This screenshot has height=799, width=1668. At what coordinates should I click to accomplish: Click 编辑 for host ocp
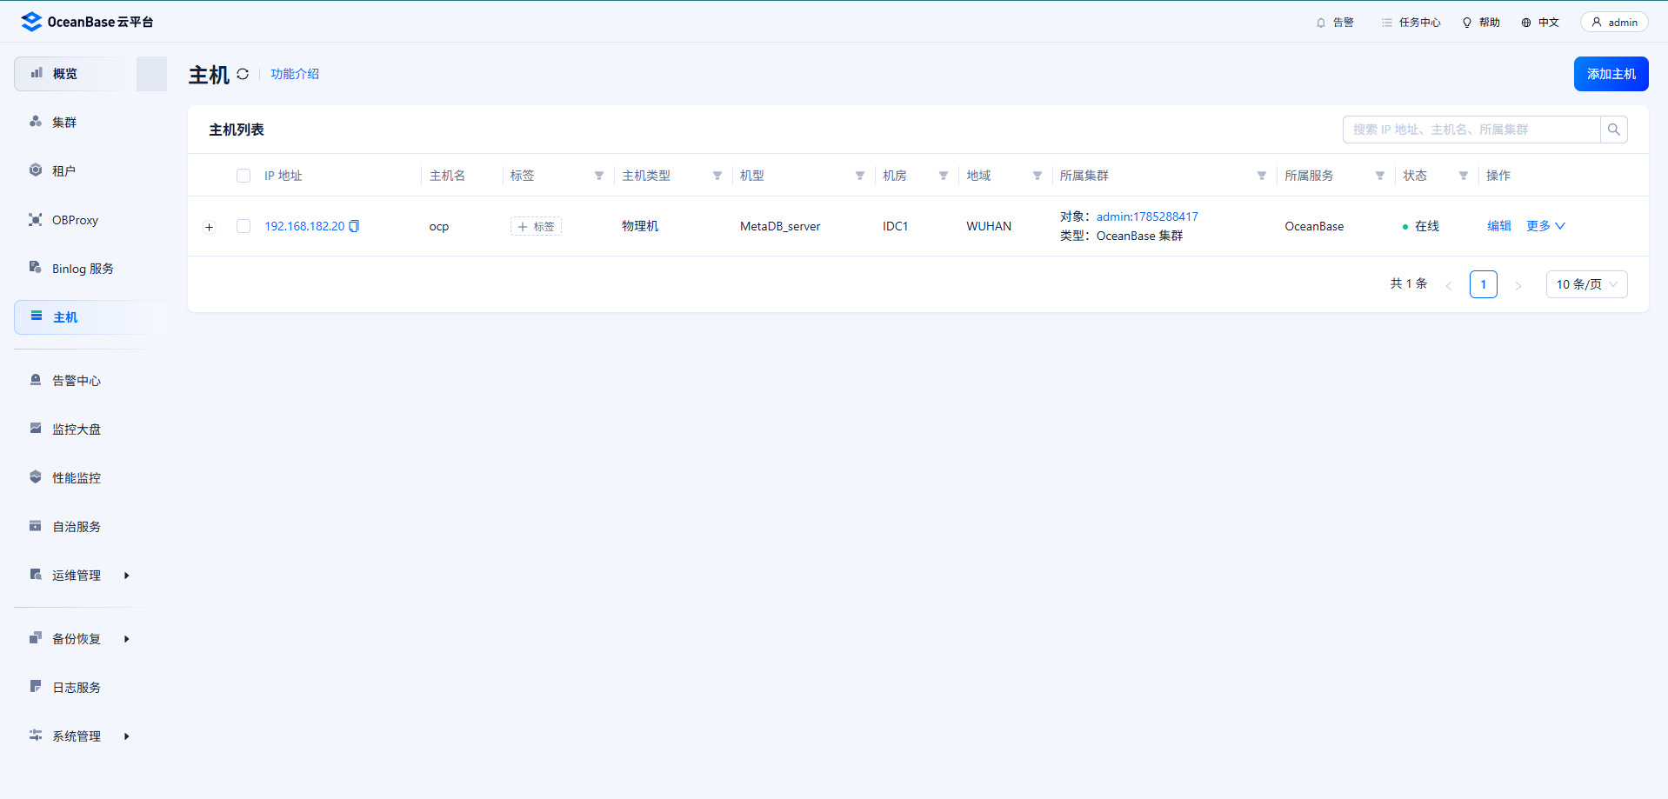click(x=1499, y=226)
